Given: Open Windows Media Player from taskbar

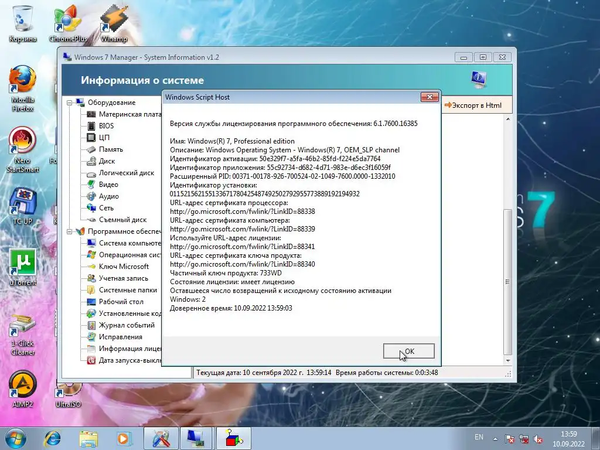Looking at the screenshot, I should (x=124, y=438).
